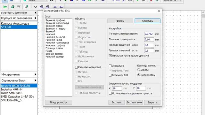Select the Миллиметры units radio button
Image resolution: width=205 pixels, height=115 pixels.
(139, 75)
